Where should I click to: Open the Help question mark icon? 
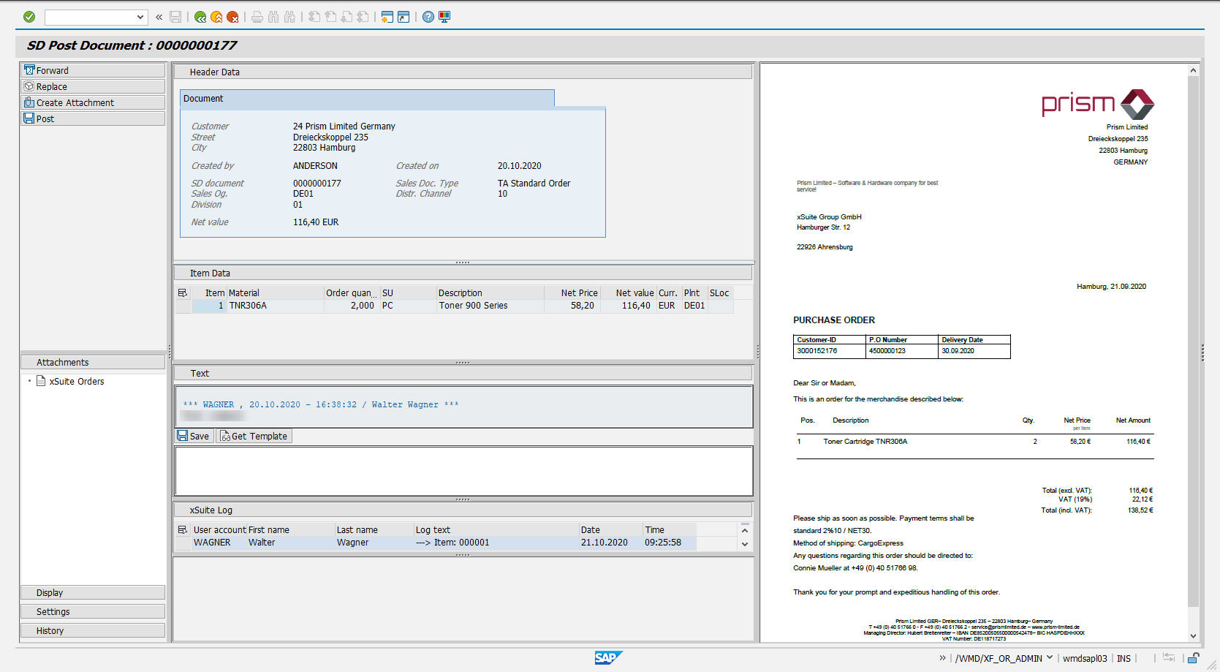click(428, 17)
